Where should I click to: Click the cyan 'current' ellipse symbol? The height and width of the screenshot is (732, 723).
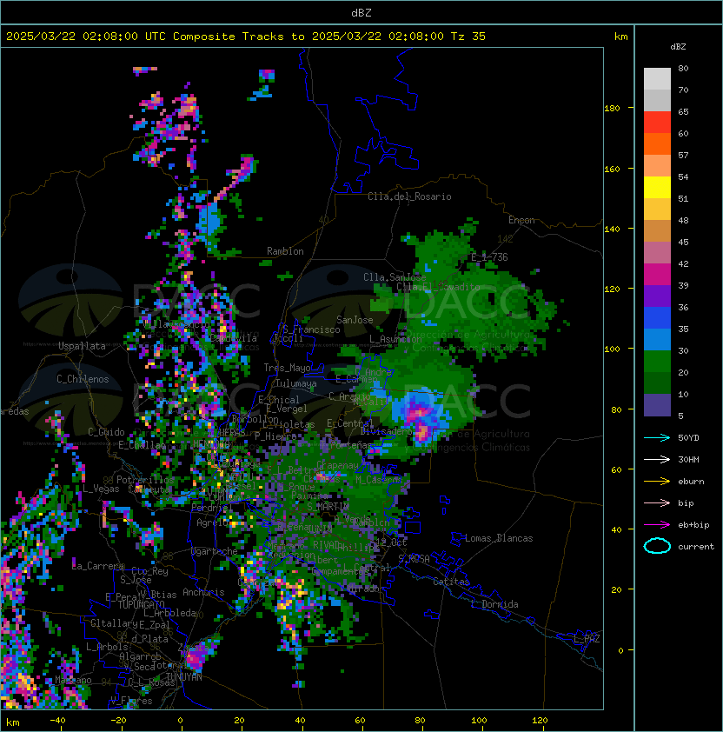[x=657, y=546]
